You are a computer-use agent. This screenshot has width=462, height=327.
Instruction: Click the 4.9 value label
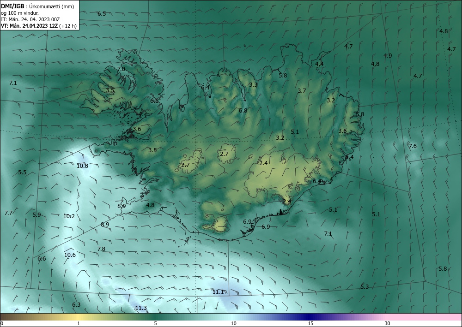(388, 56)
